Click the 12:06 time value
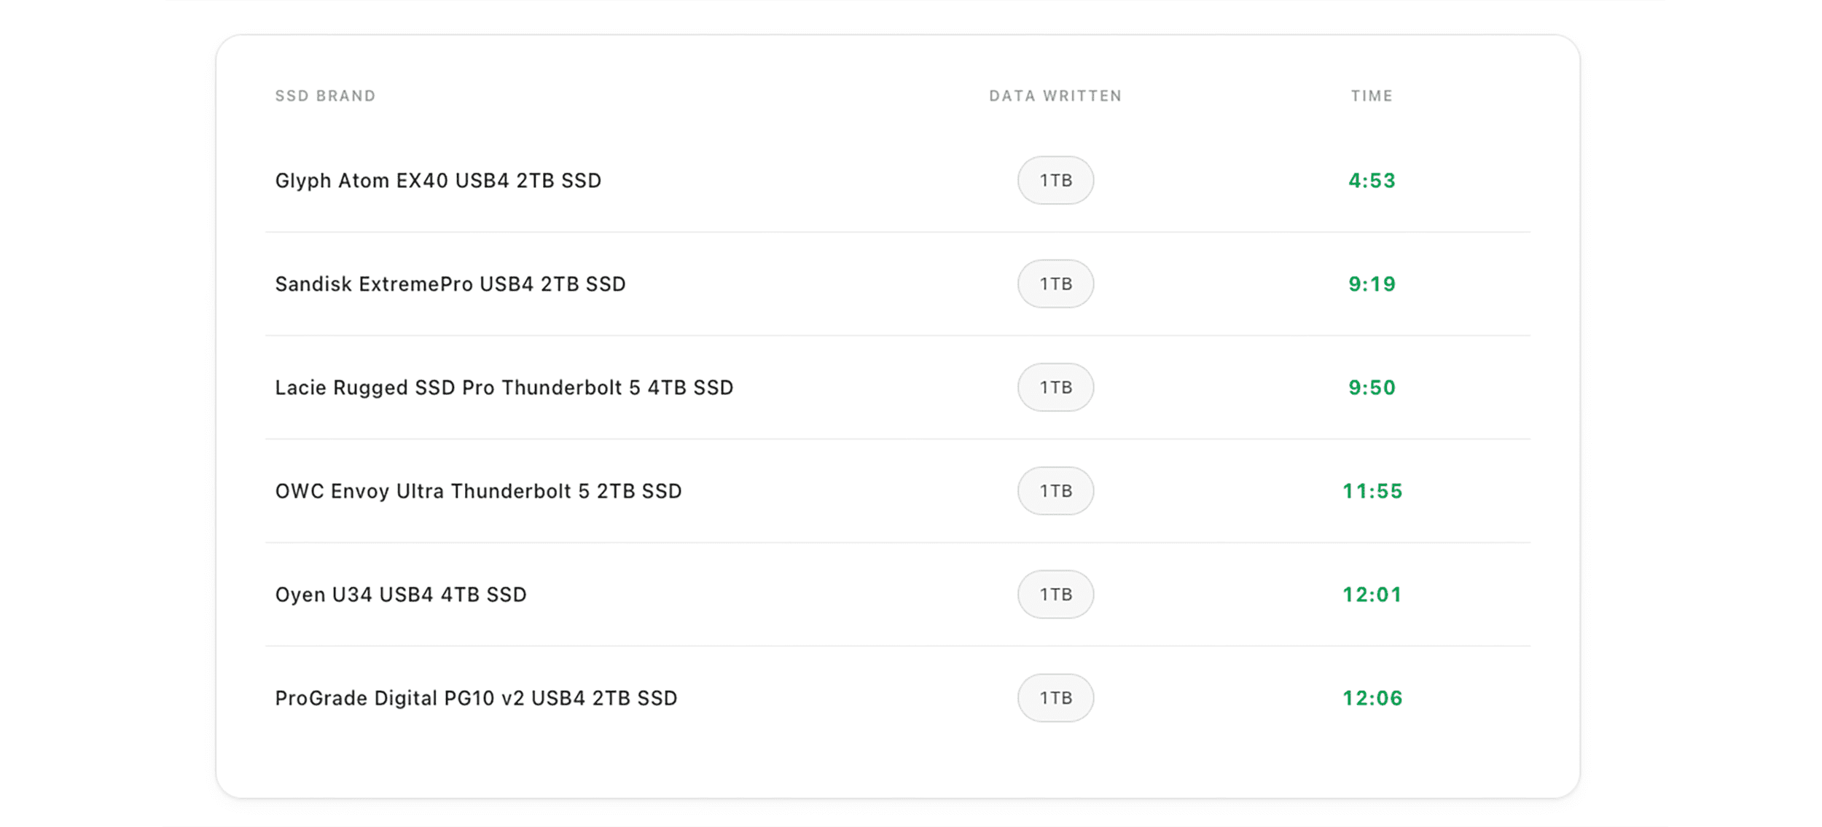1822x827 pixels. [x=1372, y=698]
